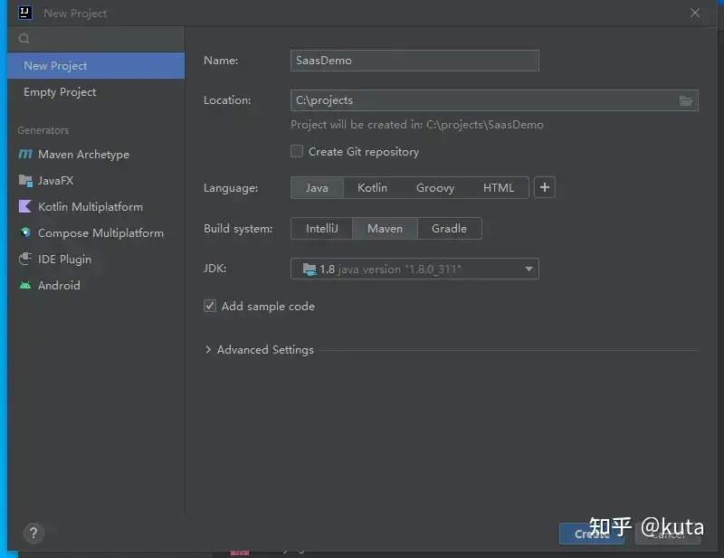724x558 pixels.
Task: Select HTML as language
Action: coord(499,188)
